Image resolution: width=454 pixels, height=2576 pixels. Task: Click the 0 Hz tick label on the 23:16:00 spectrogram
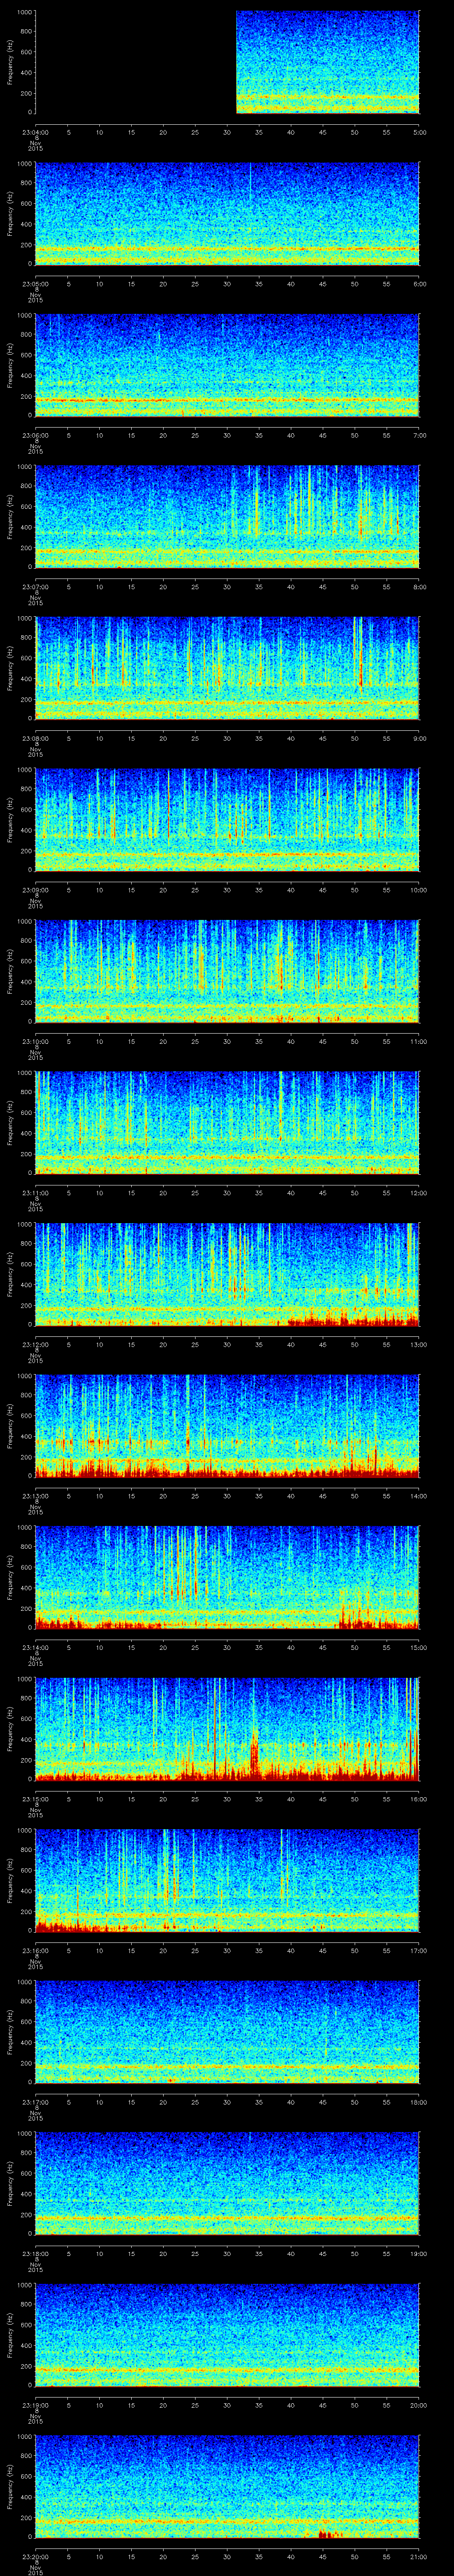pos(30,1929)
